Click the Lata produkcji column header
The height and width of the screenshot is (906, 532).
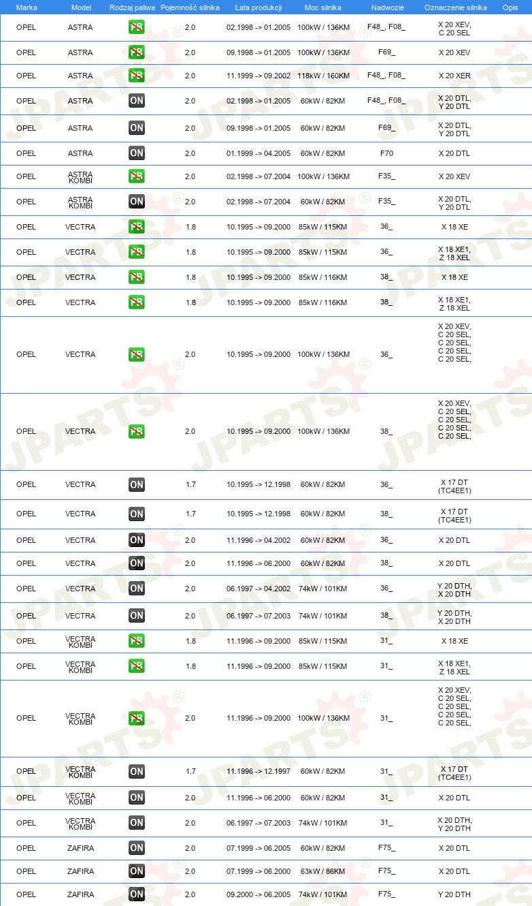[x=259, y=7]
